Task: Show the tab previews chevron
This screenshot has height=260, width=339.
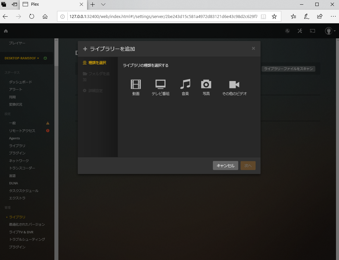Action: click(103, 4)
